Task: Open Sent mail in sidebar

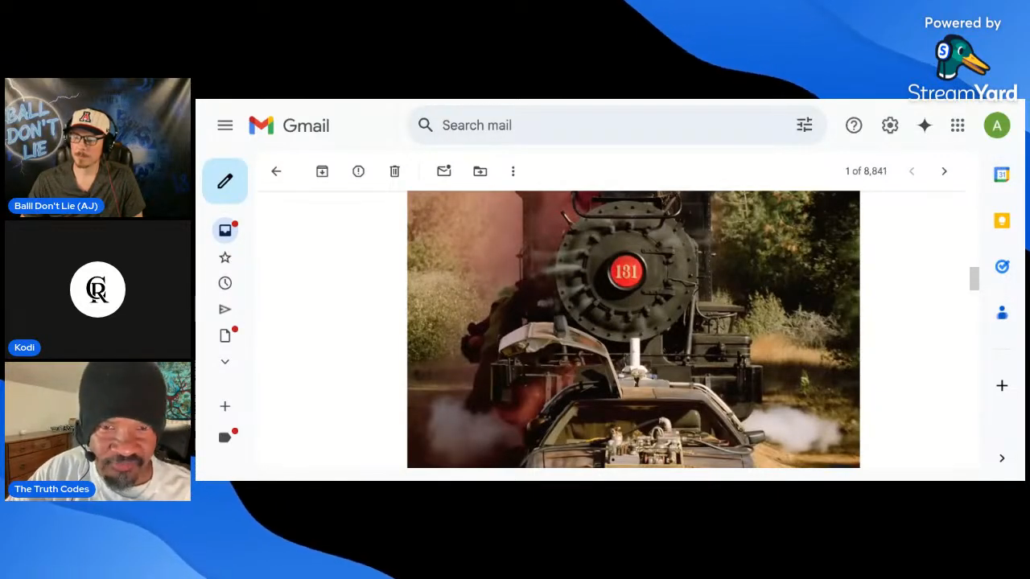Action: tap(225, 310)
